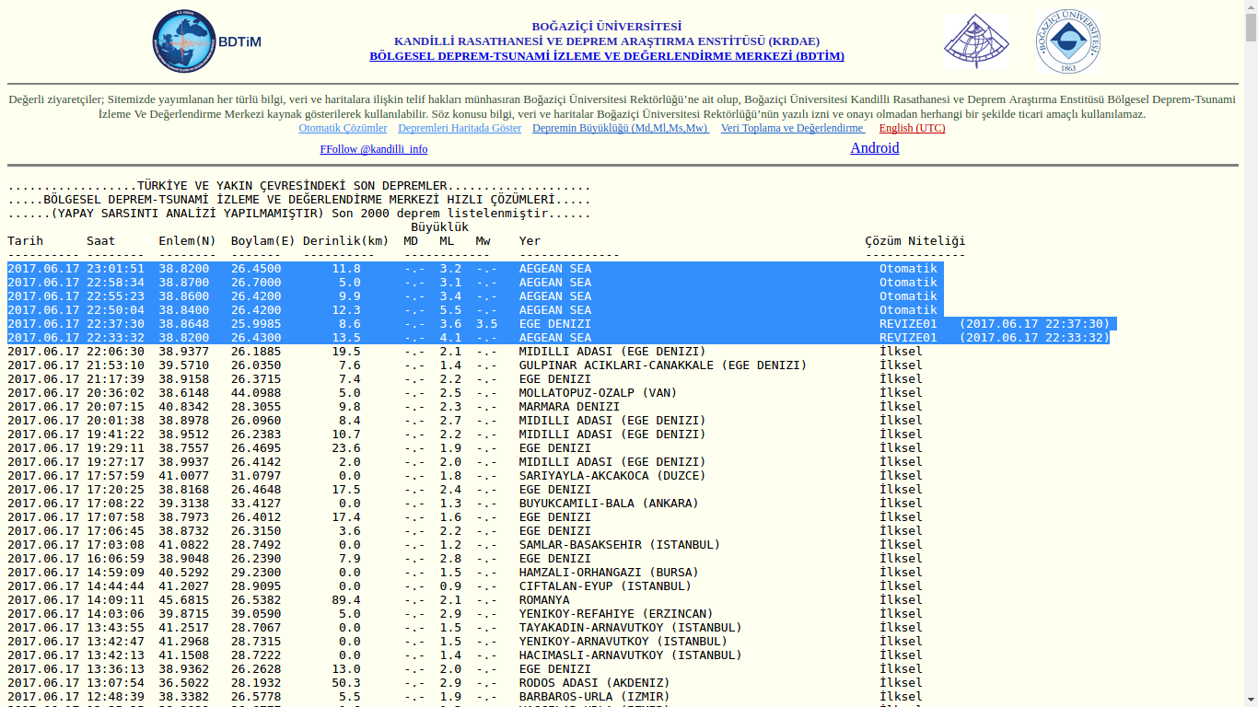Follow @kandilli_info Twitter link
Image resolution: width=1258 pixels, height=707 pixels.
[x=374, y=149]
